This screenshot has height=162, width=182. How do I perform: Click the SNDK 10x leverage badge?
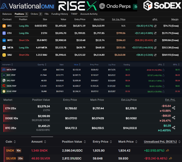point(18,151)
